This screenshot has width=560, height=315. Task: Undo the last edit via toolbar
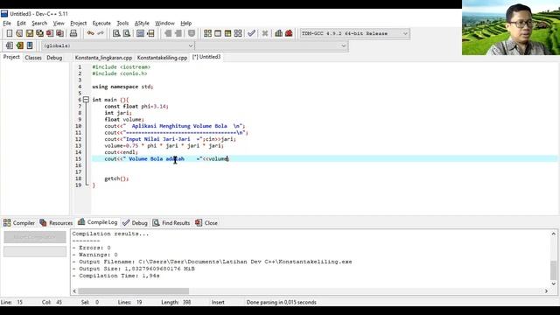click(90, 33)
